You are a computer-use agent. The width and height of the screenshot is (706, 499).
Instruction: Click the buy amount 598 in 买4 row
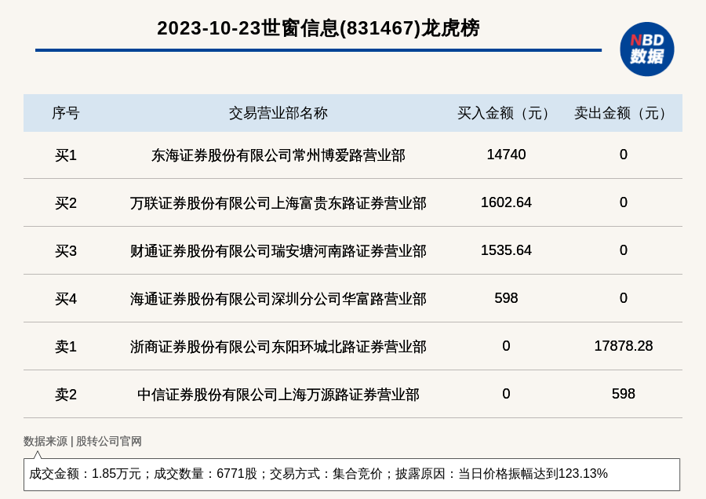tap(506, 297)
